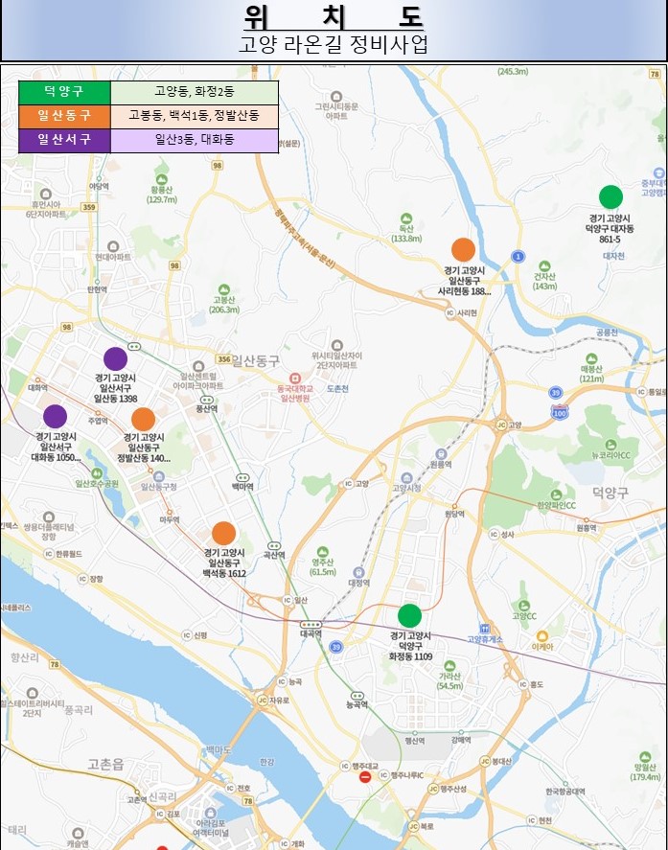Click the 고양동, 화정2동 legend cell
This screenshot has width=668, height=850.
194,91
